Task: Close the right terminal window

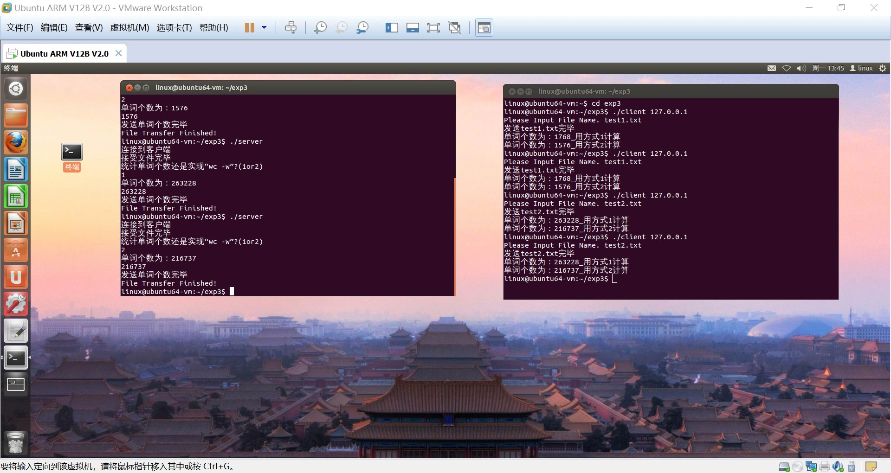Action: pyautogui.click(x=512, y=91)
